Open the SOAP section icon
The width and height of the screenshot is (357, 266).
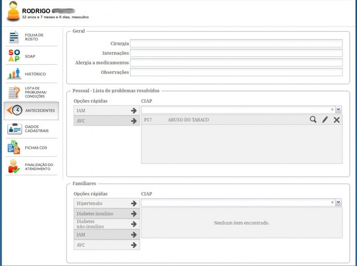click(14, 55)
